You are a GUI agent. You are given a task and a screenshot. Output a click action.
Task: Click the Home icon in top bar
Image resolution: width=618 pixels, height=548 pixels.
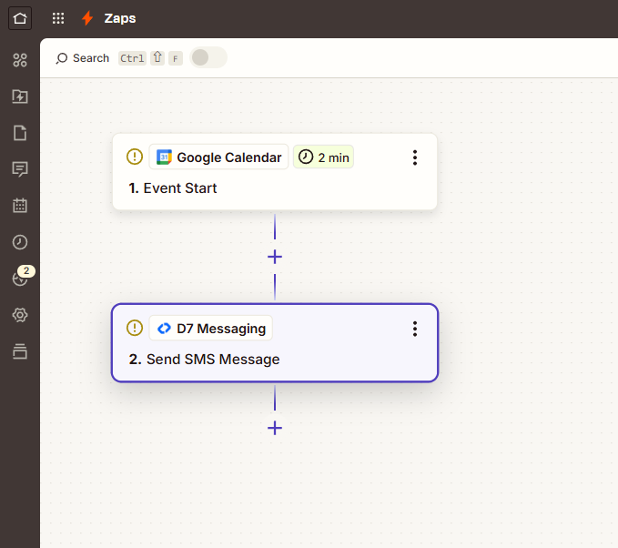(x=20, y=18)
